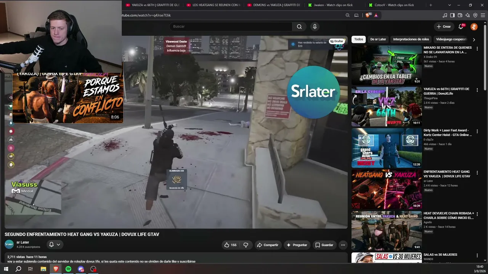Open the Grand Theft Auto Online thumbnail
Screen dimensions: 488x274
point(387,148)
